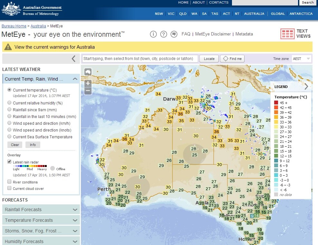
Task: Click the feedback speech bubble icon
Action: 174,34
